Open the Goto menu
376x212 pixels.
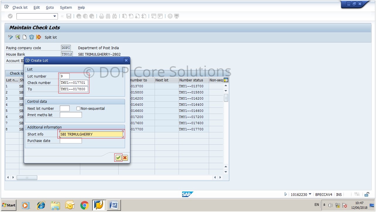click(x=50, y=7)
